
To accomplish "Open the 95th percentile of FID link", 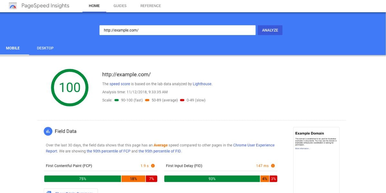I will pos(160,151).
